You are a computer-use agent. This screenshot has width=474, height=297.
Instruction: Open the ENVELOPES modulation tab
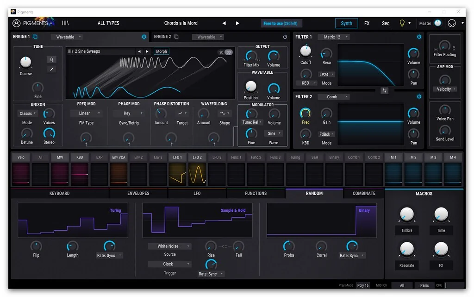click(x=138, y=194)
